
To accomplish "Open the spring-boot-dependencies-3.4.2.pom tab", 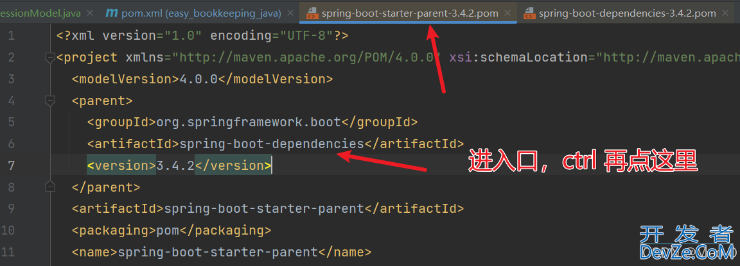I will click(x=627, y=13).
